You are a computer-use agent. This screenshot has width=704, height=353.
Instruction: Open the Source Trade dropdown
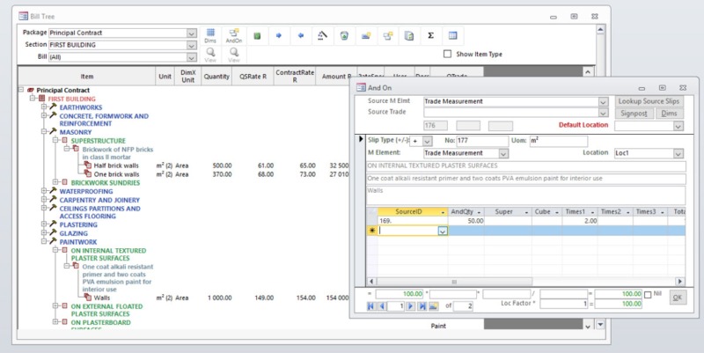click(603, 113)
